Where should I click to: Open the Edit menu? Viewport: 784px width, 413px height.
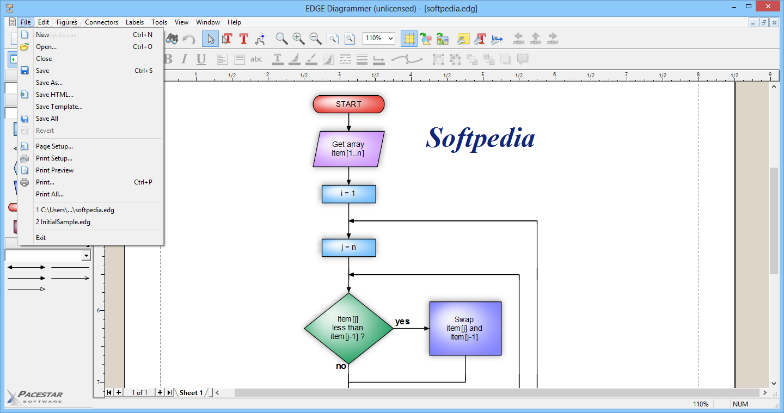[x=44, y=22]
